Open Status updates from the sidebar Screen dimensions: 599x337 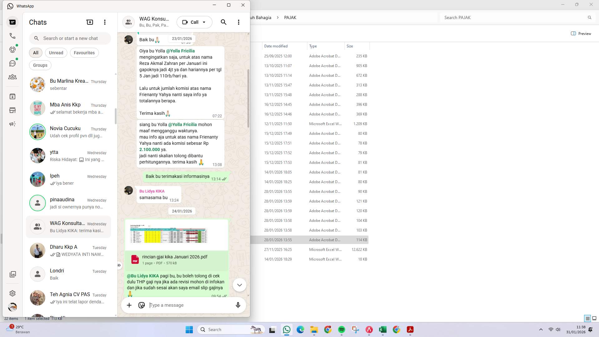[x=12, y=49]
